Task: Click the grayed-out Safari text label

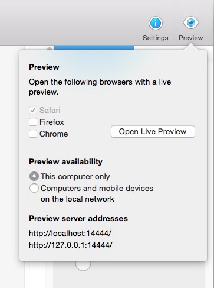Action: (50, 110)
